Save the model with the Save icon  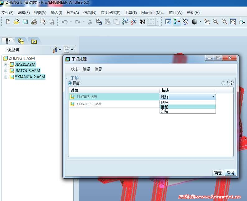click(x=25, y=22)
